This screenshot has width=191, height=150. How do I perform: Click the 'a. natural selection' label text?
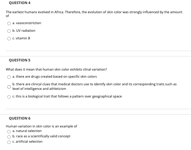(27, 131)
